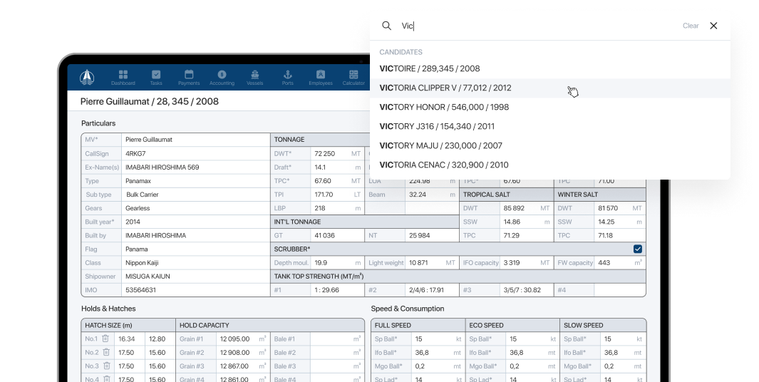This screenshot has width=759, height=382.
Task: Edit hatch No.1 length 16.34
Action: 130,339
